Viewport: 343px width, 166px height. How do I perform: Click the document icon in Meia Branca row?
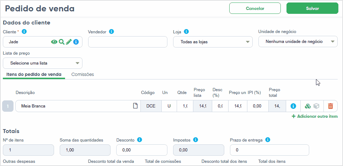pos(136,106)
